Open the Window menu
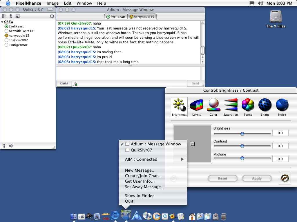Image resolution: width=297 pixels, height=222 pixels. tap(84, 3)
